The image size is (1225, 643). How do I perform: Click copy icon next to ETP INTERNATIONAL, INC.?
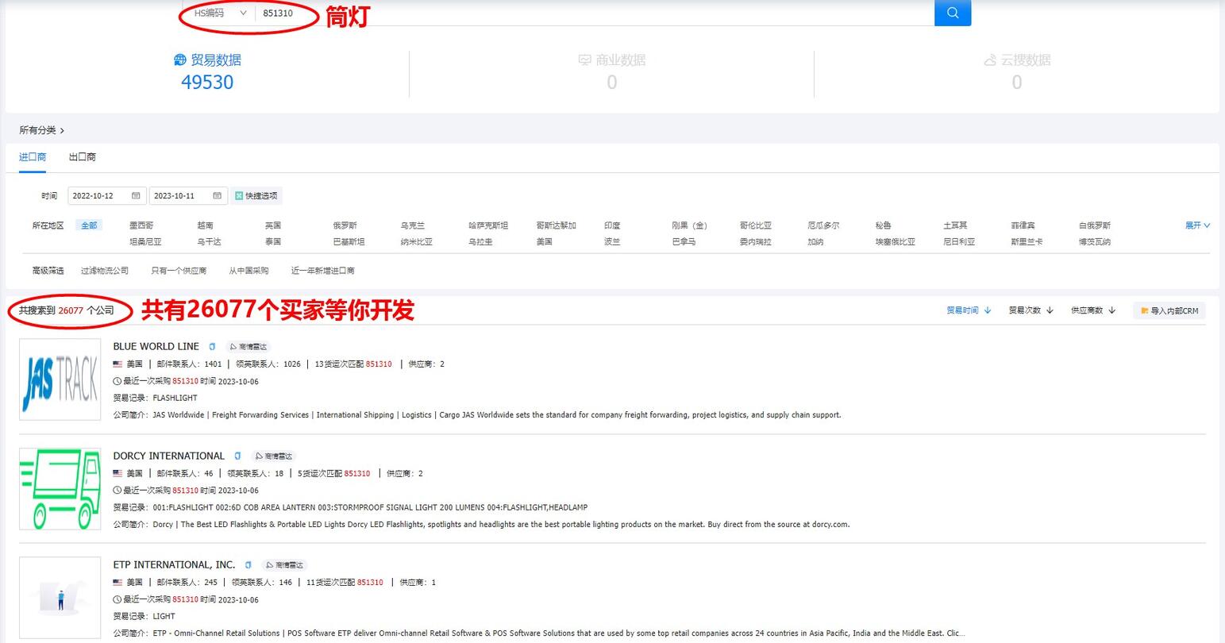coord(248,565)
